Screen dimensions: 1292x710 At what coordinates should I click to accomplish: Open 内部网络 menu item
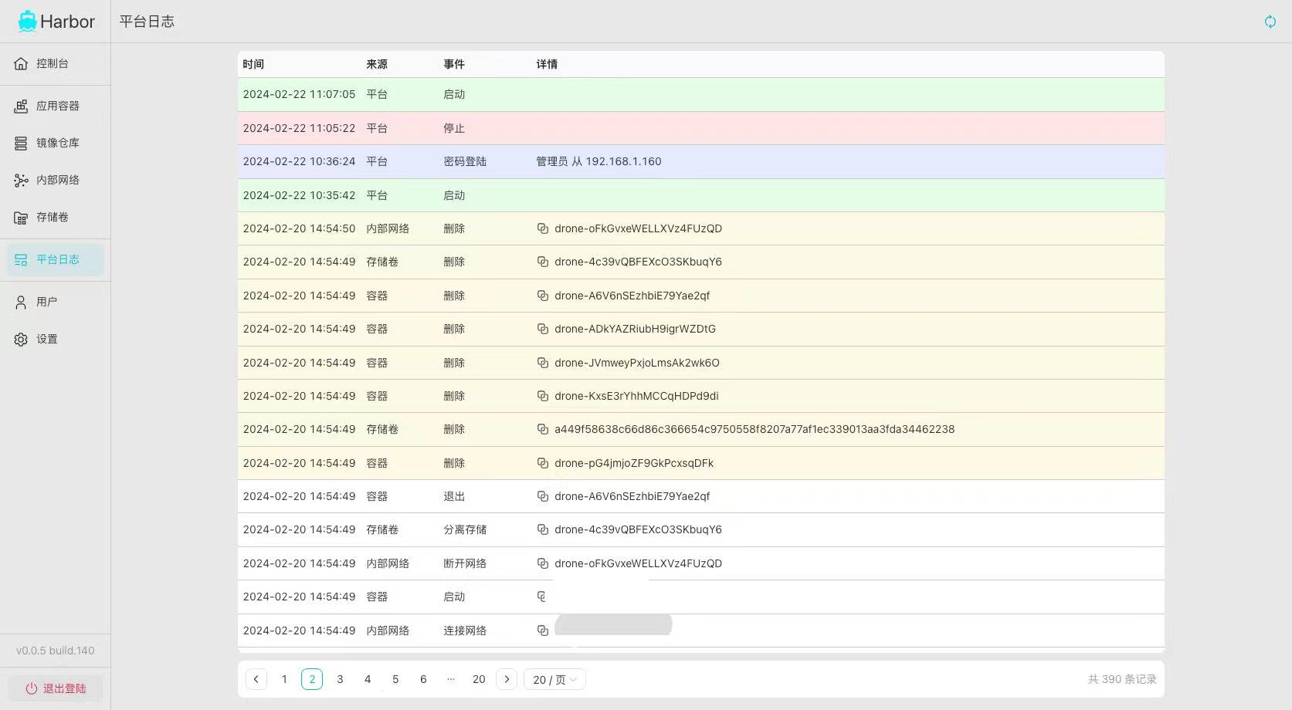55,181
